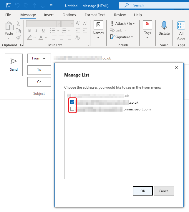Open the Signature dropdown
Screen dimensions: 189x212
click(x=122, y=37)
